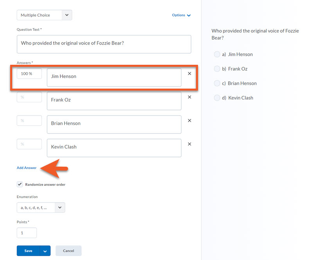The width and height of the screenshot is (313, 260).
Task: Delete the Frank Oz answer with X
Action: pyautogui.click(x=189, y=97)
